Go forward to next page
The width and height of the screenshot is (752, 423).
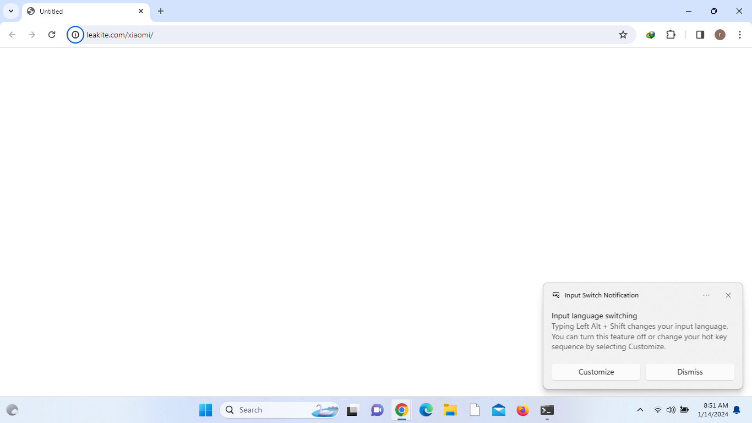32,35
